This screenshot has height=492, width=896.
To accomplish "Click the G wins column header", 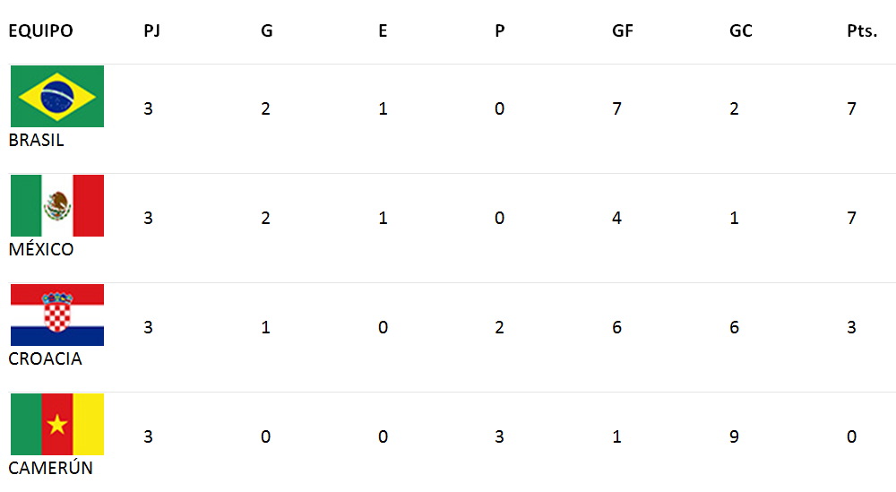I will [x=266, y=30].
